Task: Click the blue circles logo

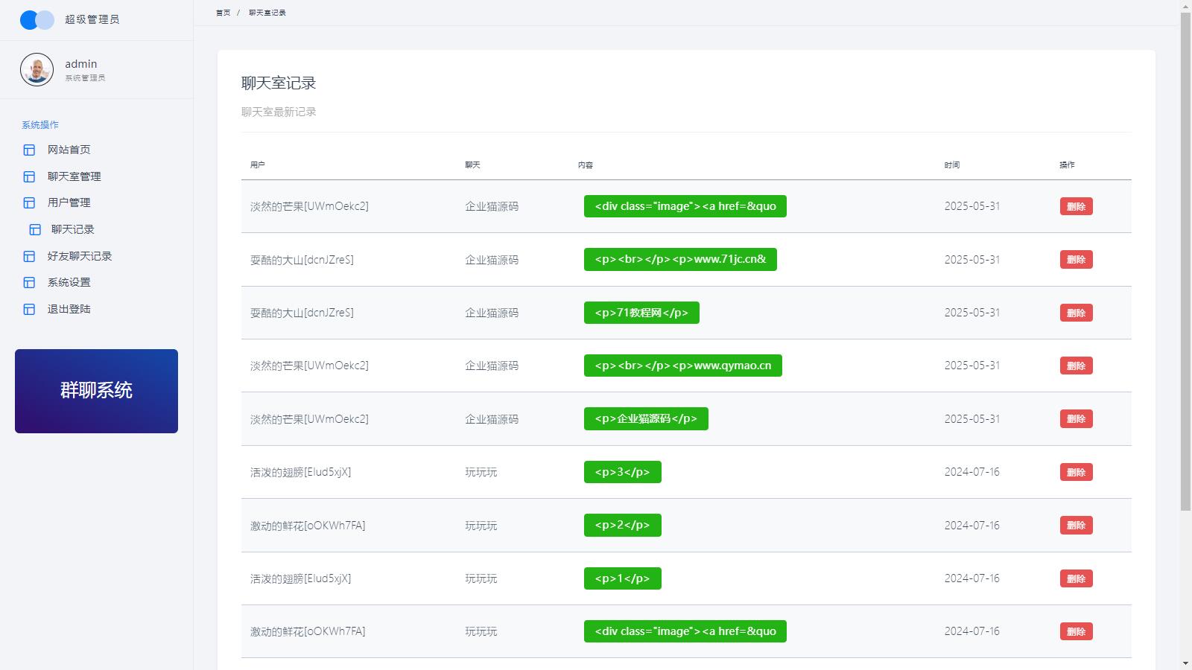Action: tap(37, 20)
